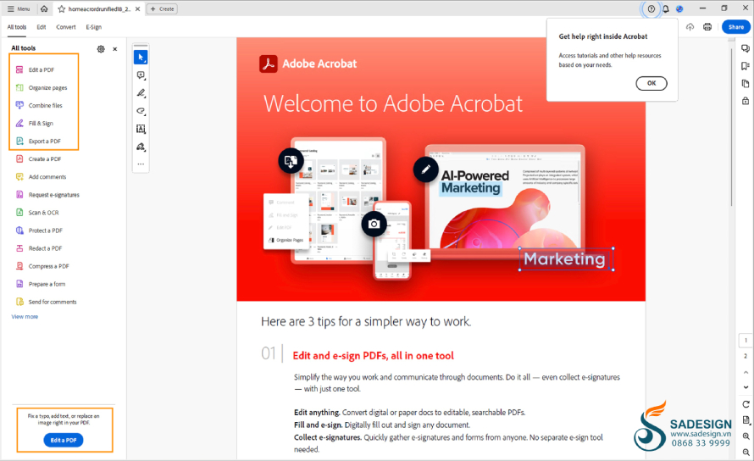Jump to page 1 indicator
The height and width of the screenshot is (461, 754).
coord(746,340)
